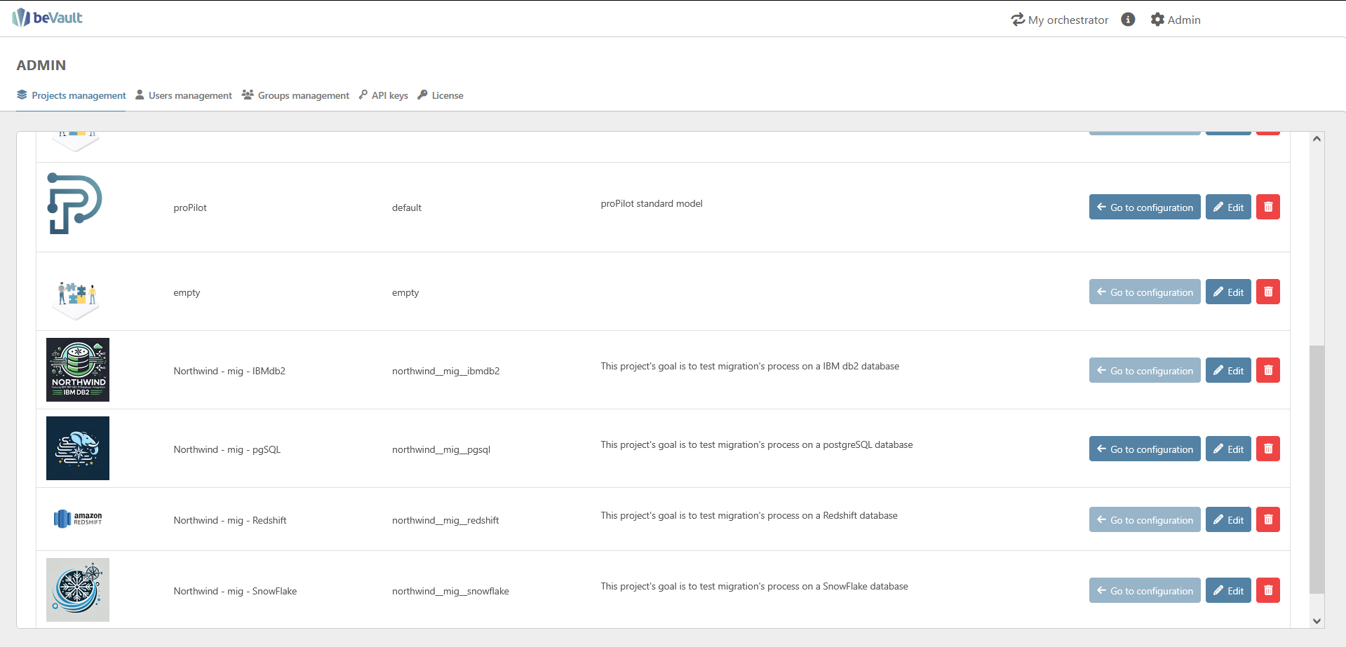Switch to Users management tab

(183, 95)
